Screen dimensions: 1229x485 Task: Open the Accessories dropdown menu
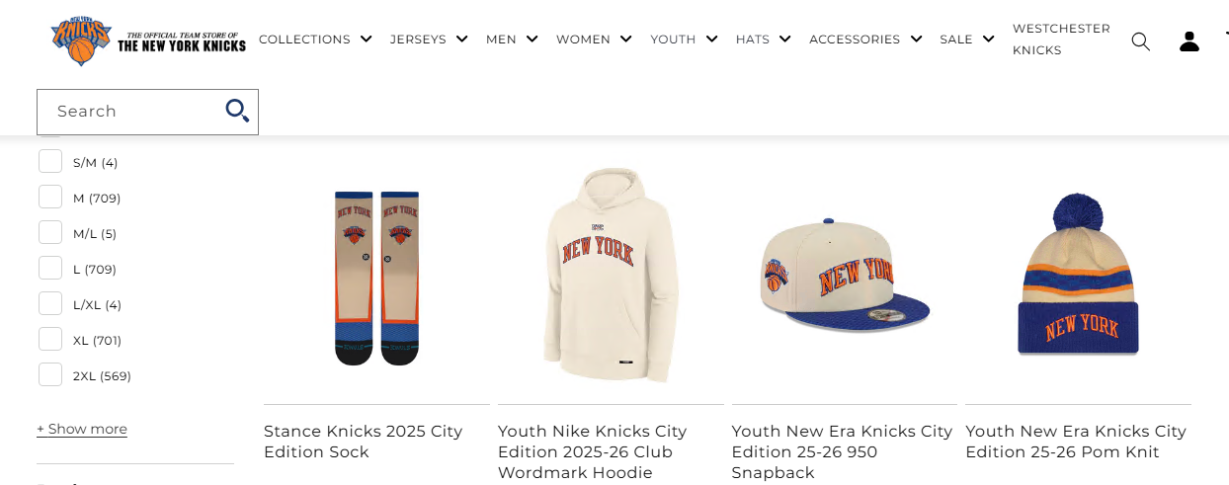click(865, 40)
